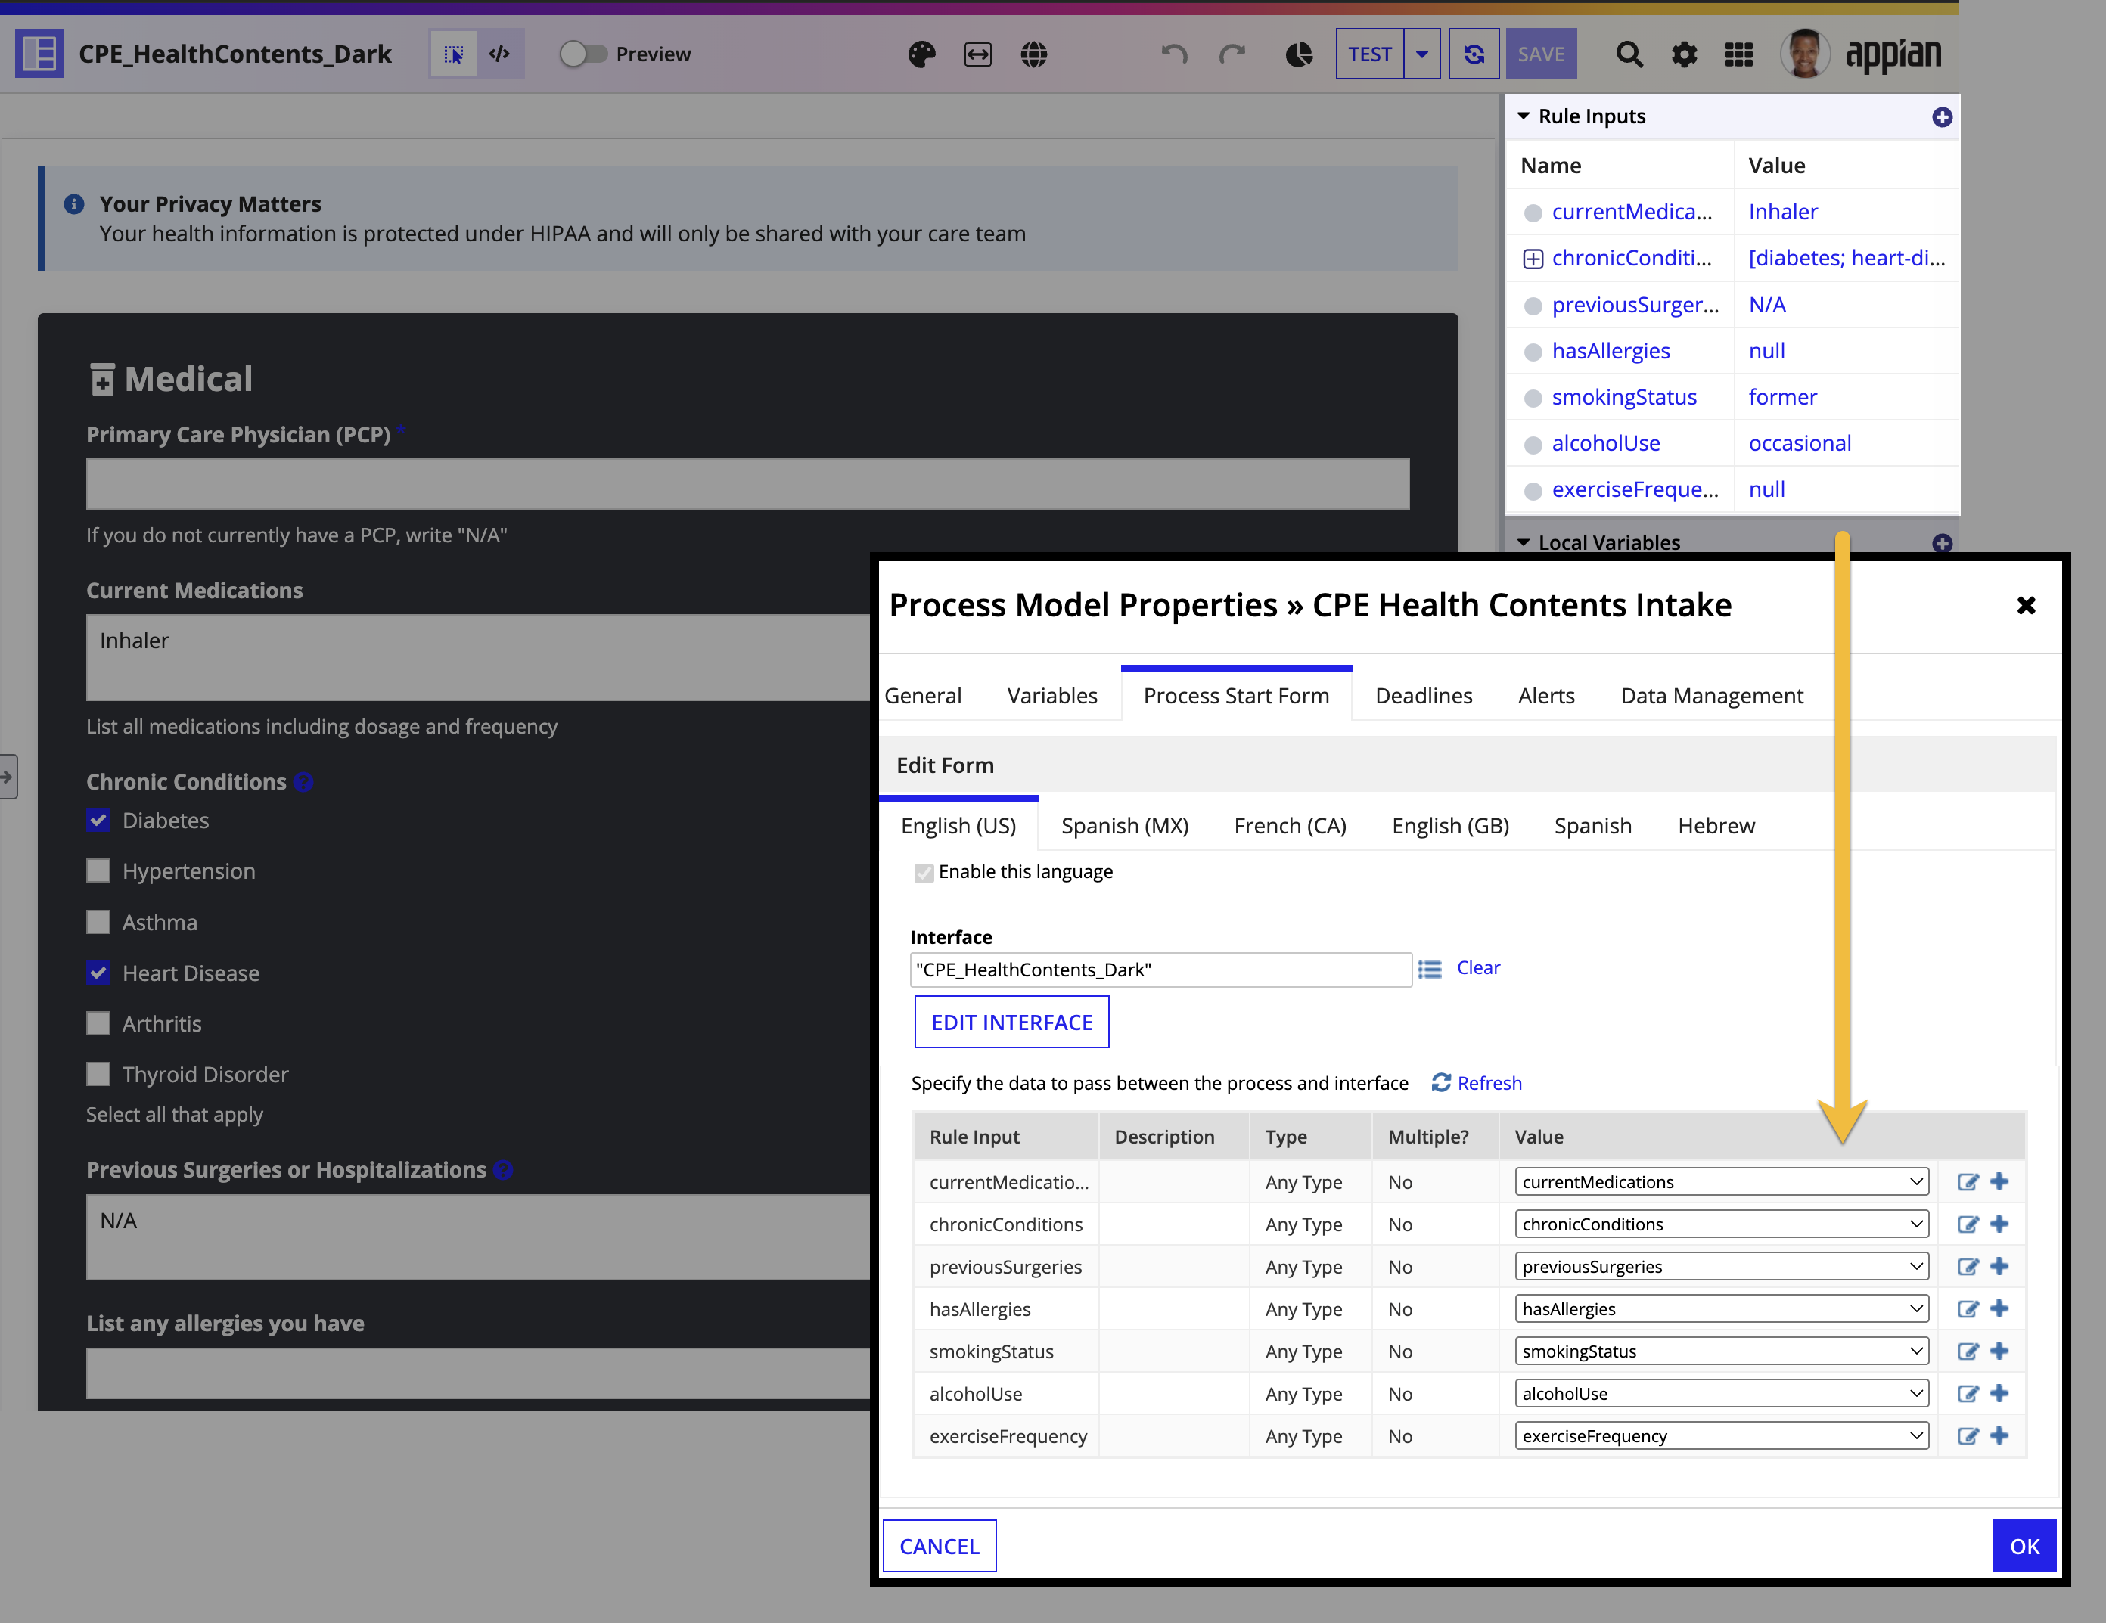The height and width of the screenshot is (1623, 2106).
Task: Open the globe language icon
Action: 1034,55
